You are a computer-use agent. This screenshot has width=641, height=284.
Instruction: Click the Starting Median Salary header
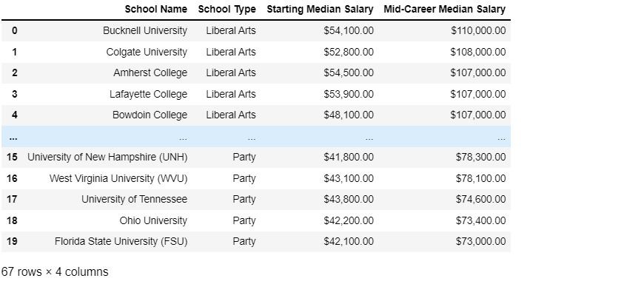[320, 10]
